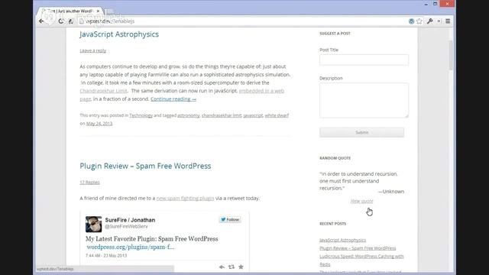Click the Description text area

[x=364, y=100]
